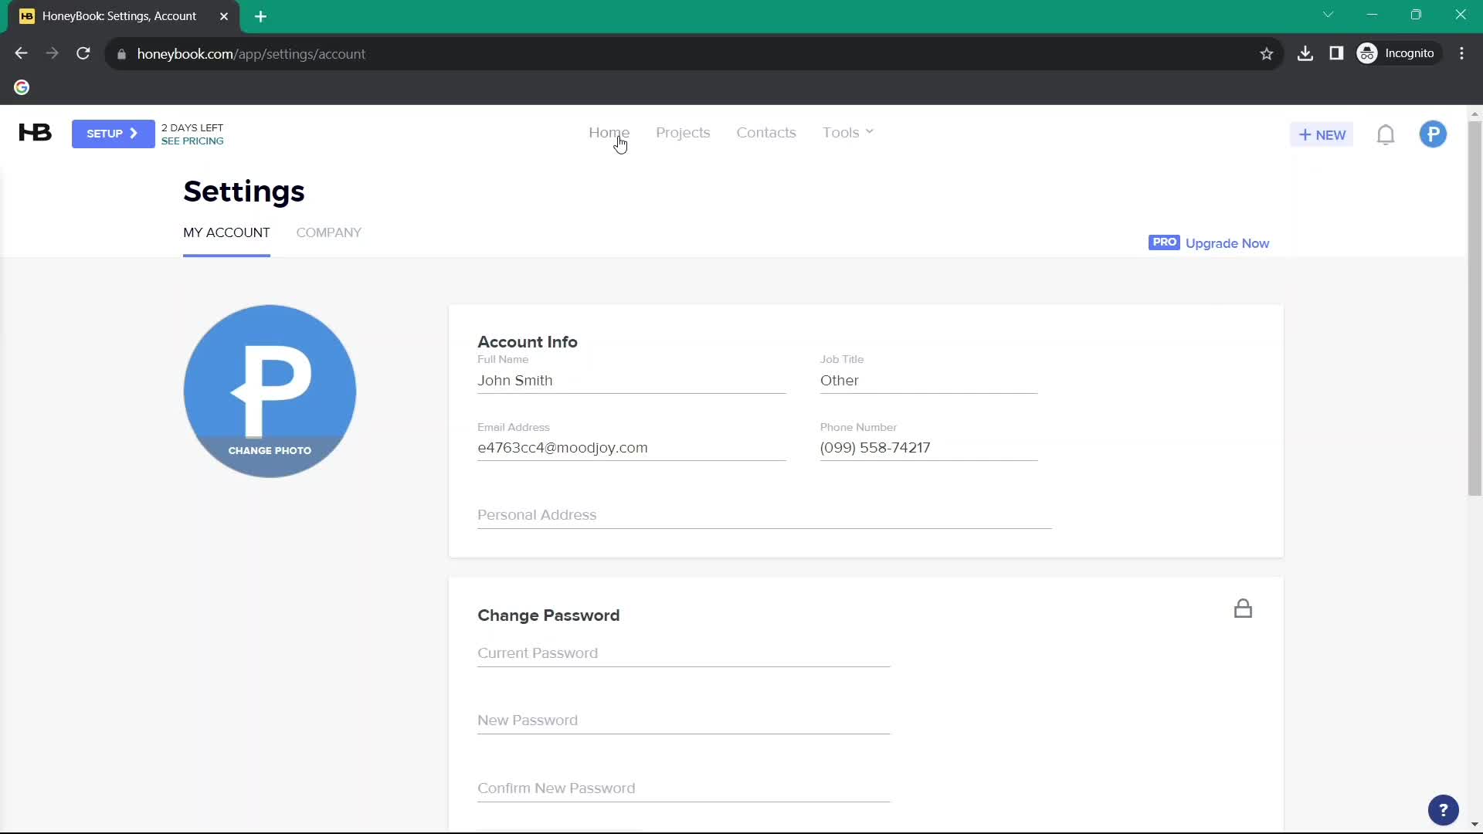Select the MY ACCOUNT tab
This screenshot has height=834, width=1483.
click(226, 232)
